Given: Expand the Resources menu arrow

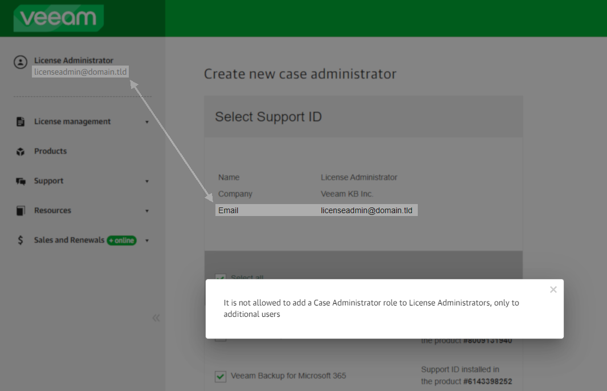Looking at the screenshot, I should point(146,211).
